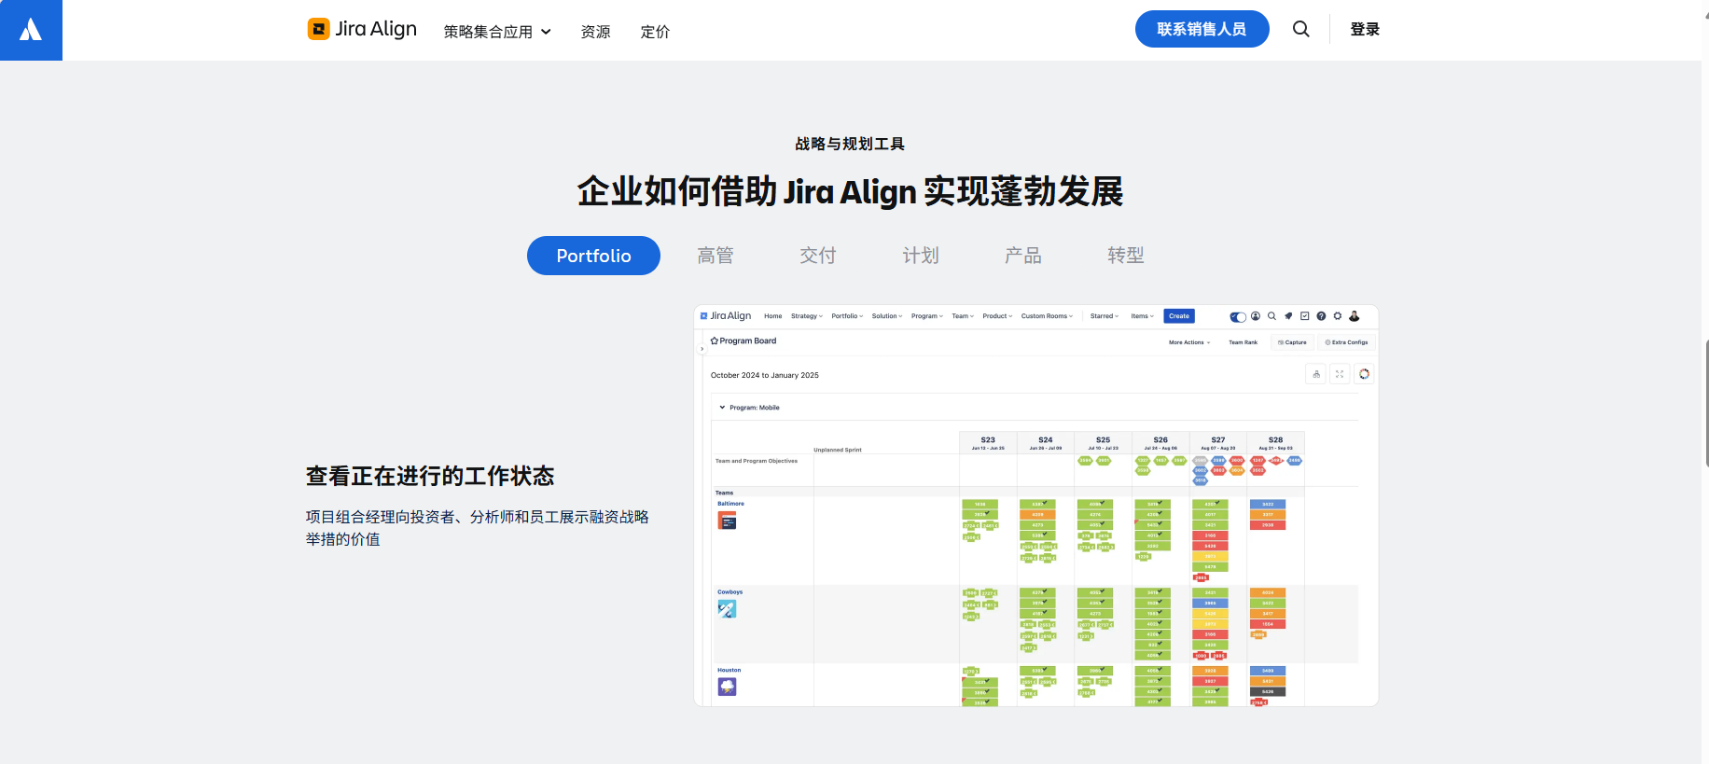Viewport: 1709px width, 764px height.
Task: Open the help question mark icon
Action: click(x=1321, y=316)
